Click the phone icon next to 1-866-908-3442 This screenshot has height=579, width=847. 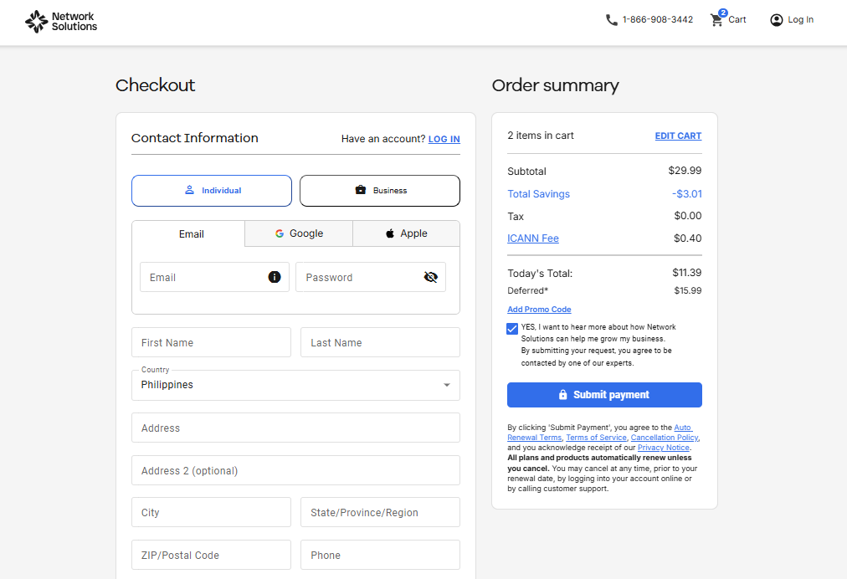[611, 19]
